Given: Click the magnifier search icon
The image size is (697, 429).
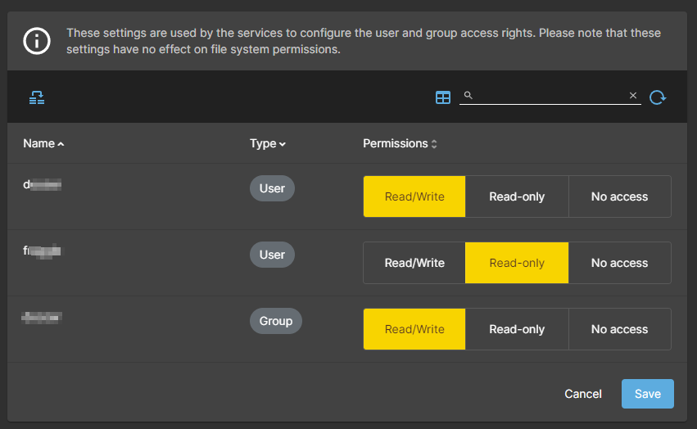Looking at the screenshot, I should [x=468, y=95].
